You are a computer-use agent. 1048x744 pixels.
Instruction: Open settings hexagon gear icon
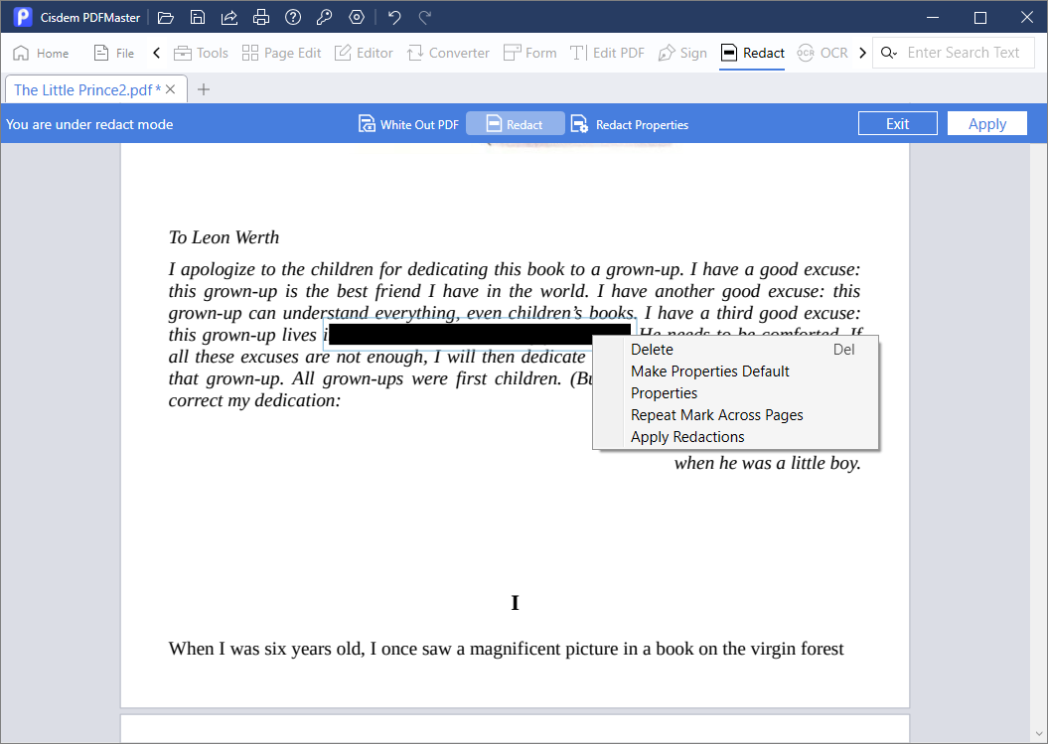357,17
